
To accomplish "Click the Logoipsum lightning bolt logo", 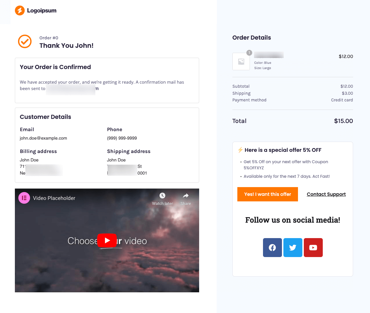I will pyautogui.click(x=20, y=10).
